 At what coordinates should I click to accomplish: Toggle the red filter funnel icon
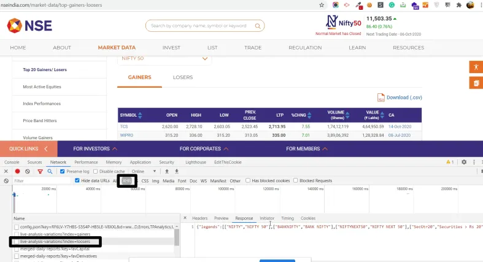40,171
